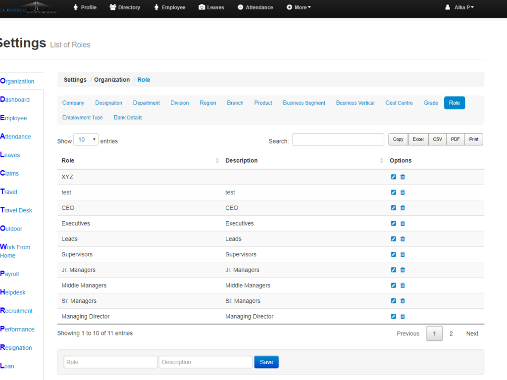Open the Show entries dropdown
507x380 pixels.
86,139
